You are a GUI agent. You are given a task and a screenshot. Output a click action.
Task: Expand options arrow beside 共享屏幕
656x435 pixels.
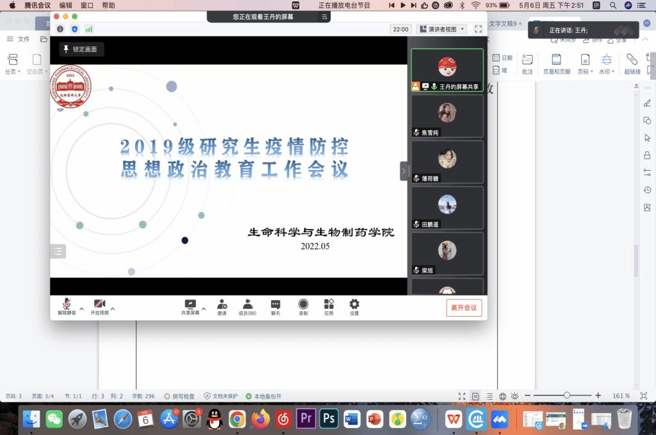click(204, 309)
